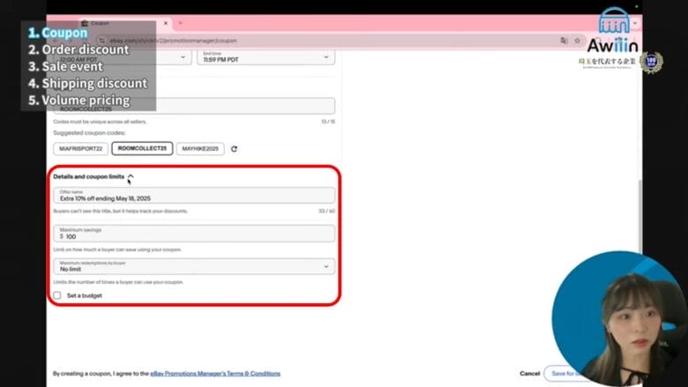Open a new browser tab

[x=180, y=23]
